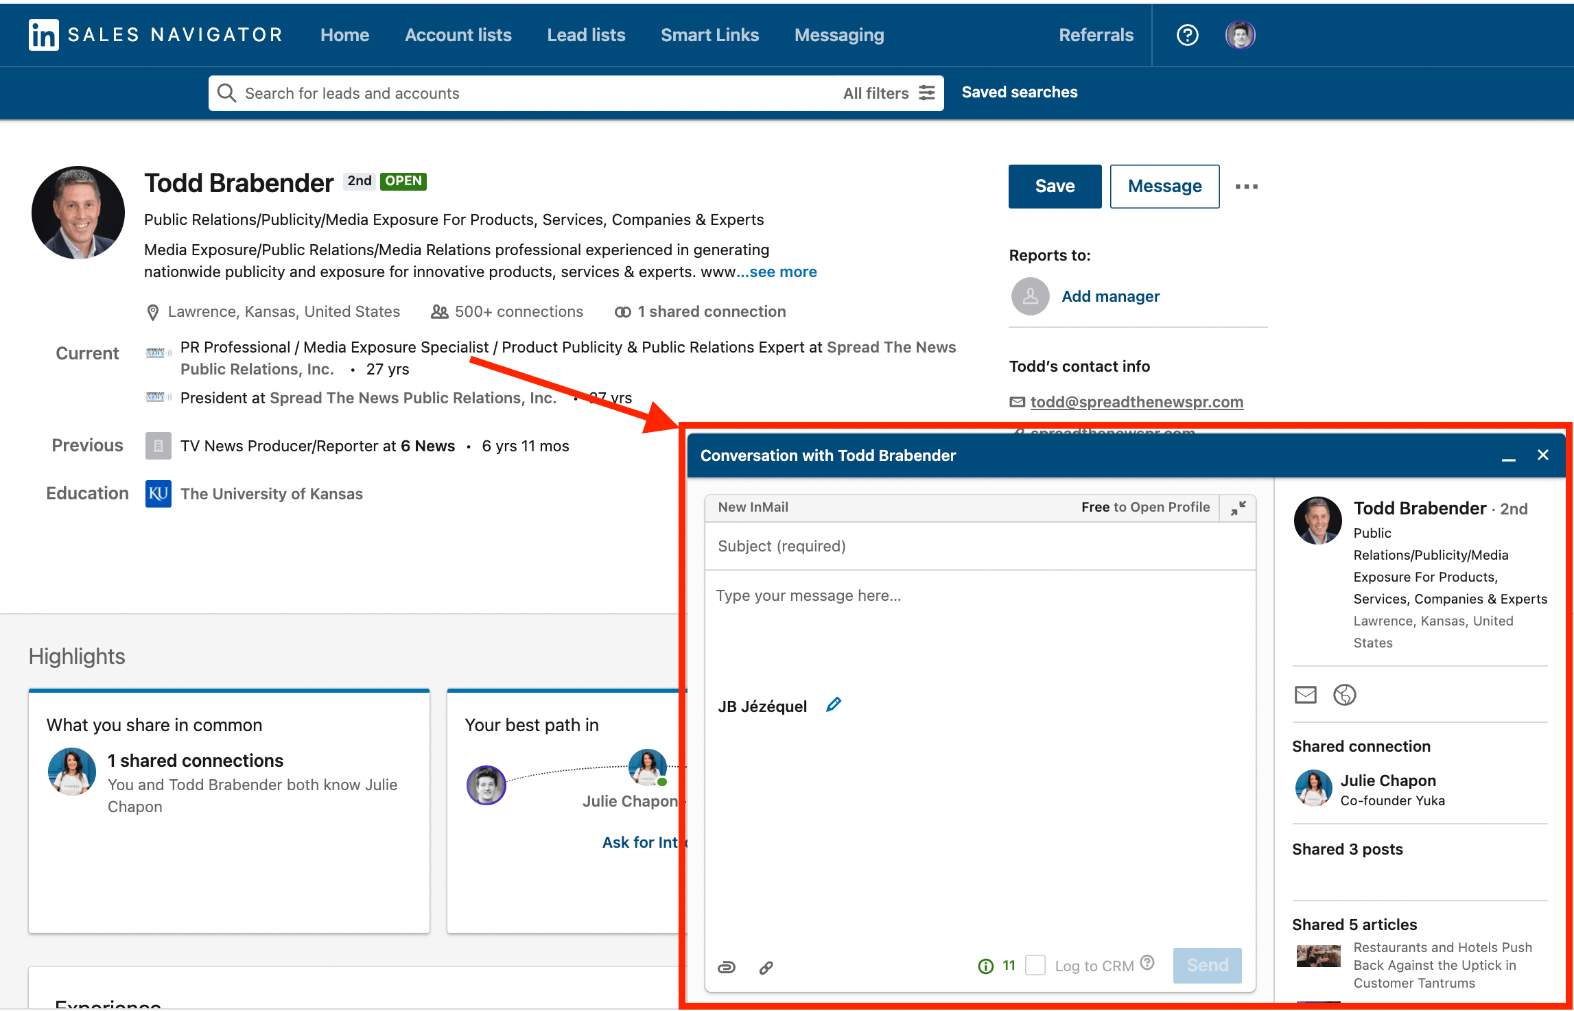Screen dimensions: 1574x1011
Task: Click the LinkedIn Sales Navigator logo
Action: tap(156, 35)
